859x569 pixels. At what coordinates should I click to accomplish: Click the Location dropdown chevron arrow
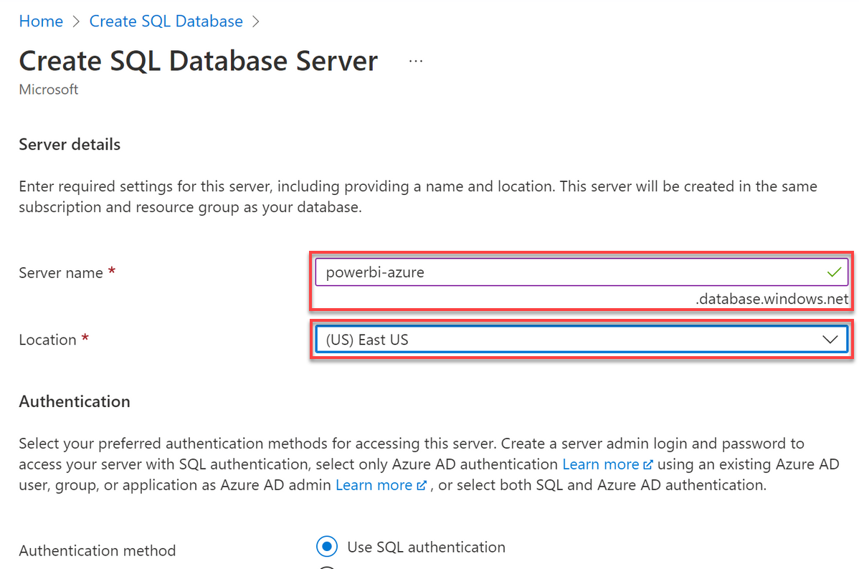pyautogui.click(x=830, y=340)
